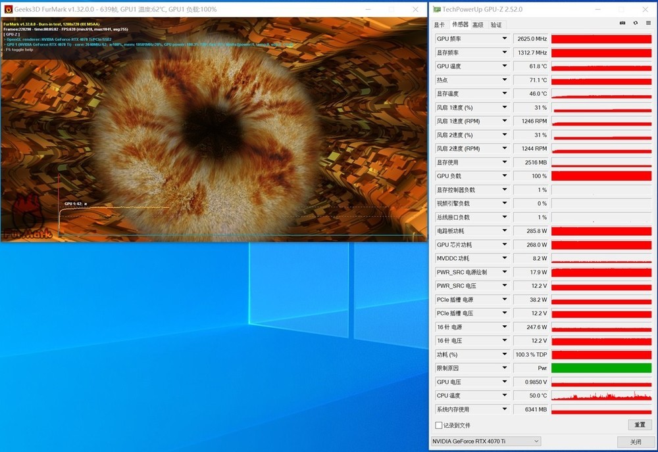Click the 重置 button

(640, 424)
